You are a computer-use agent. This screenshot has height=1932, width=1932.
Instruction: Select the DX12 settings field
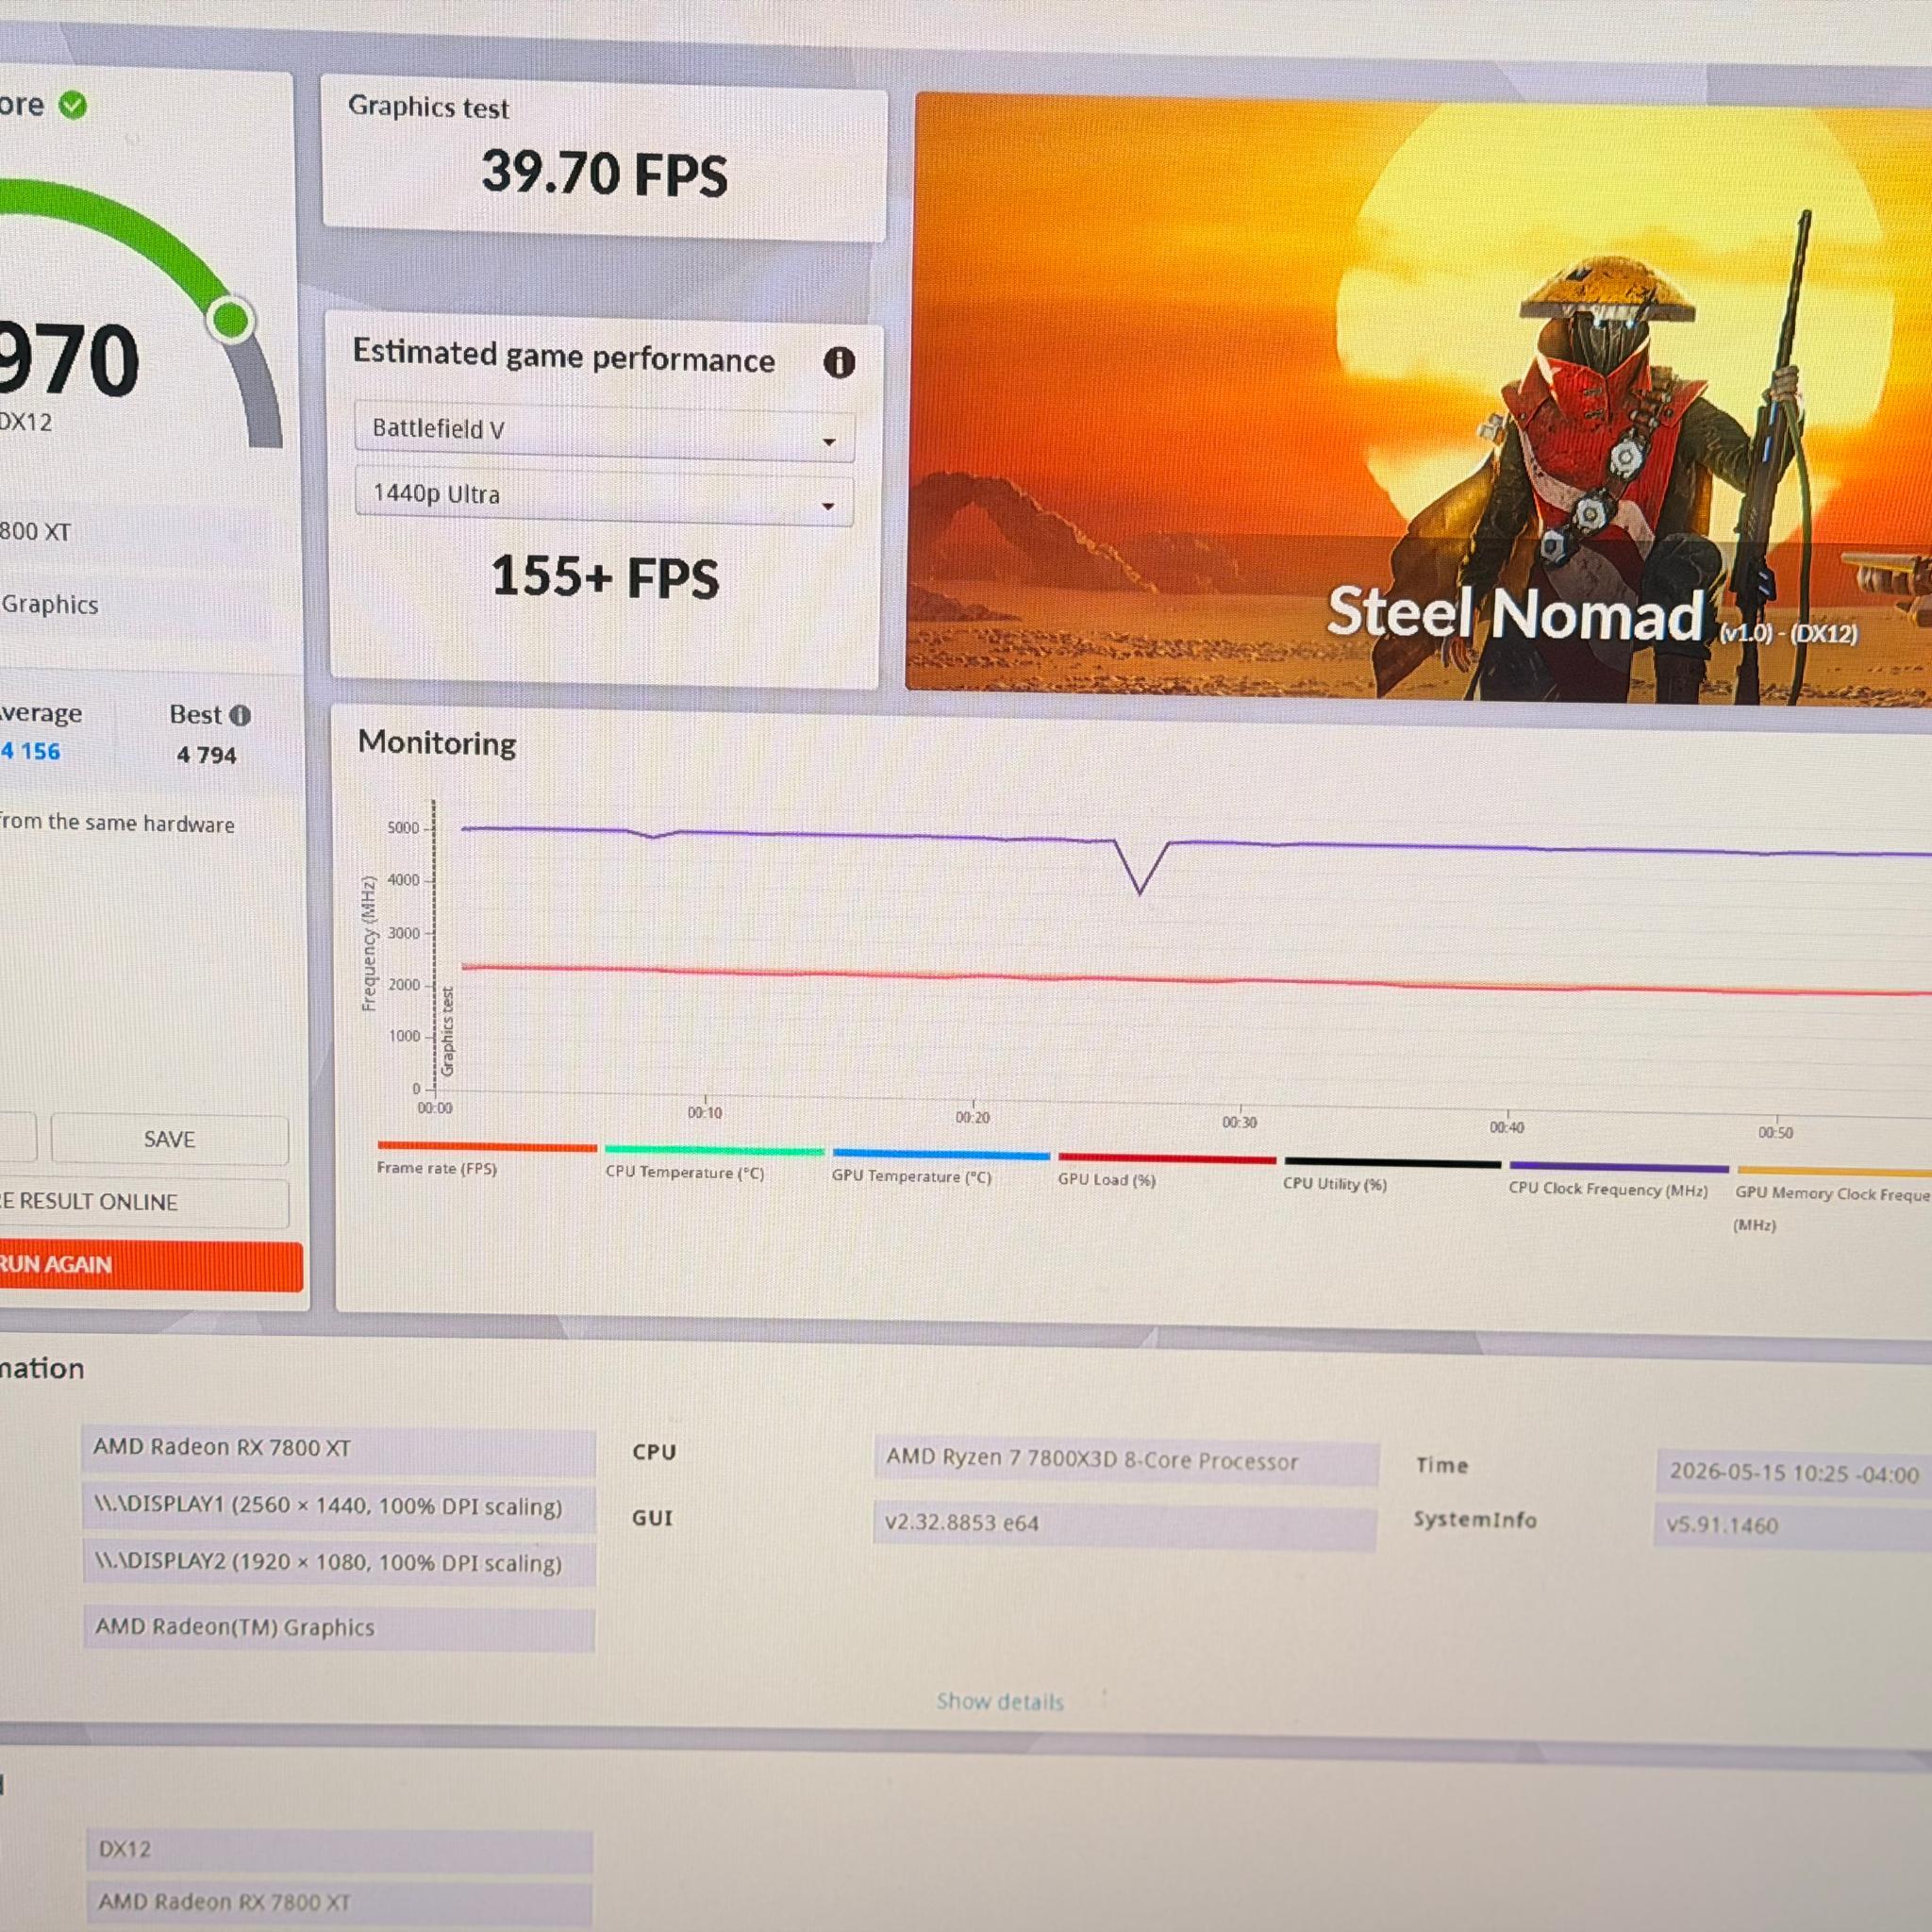click(x=339, y=1850)
